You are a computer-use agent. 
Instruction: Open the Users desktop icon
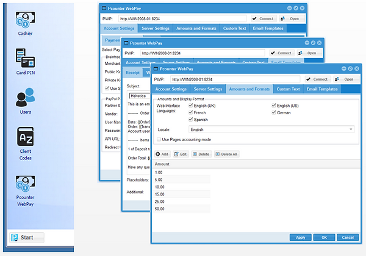pos(25,101)
